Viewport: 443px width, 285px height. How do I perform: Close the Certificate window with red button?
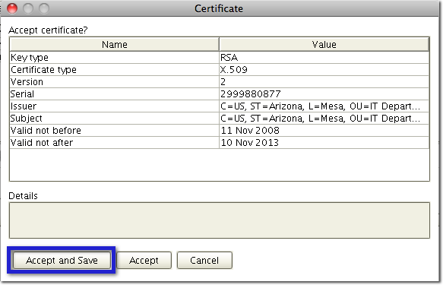12,8
